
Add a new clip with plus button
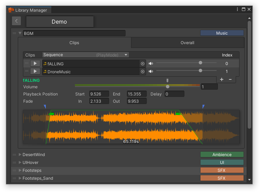click(x=221, y=79)
